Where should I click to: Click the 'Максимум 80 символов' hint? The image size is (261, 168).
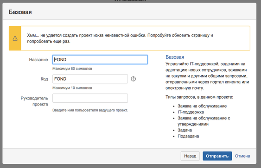click(x=72, y=68)
